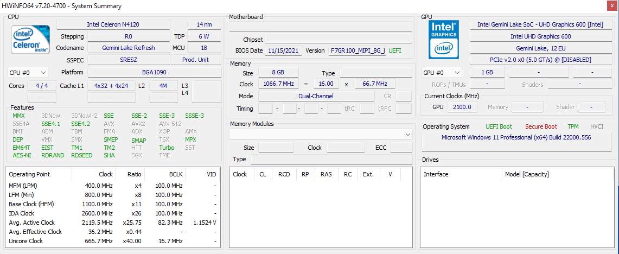619x254 pixels.
Task: Click the Operating Point column header
Action: [x=39, y=174]
